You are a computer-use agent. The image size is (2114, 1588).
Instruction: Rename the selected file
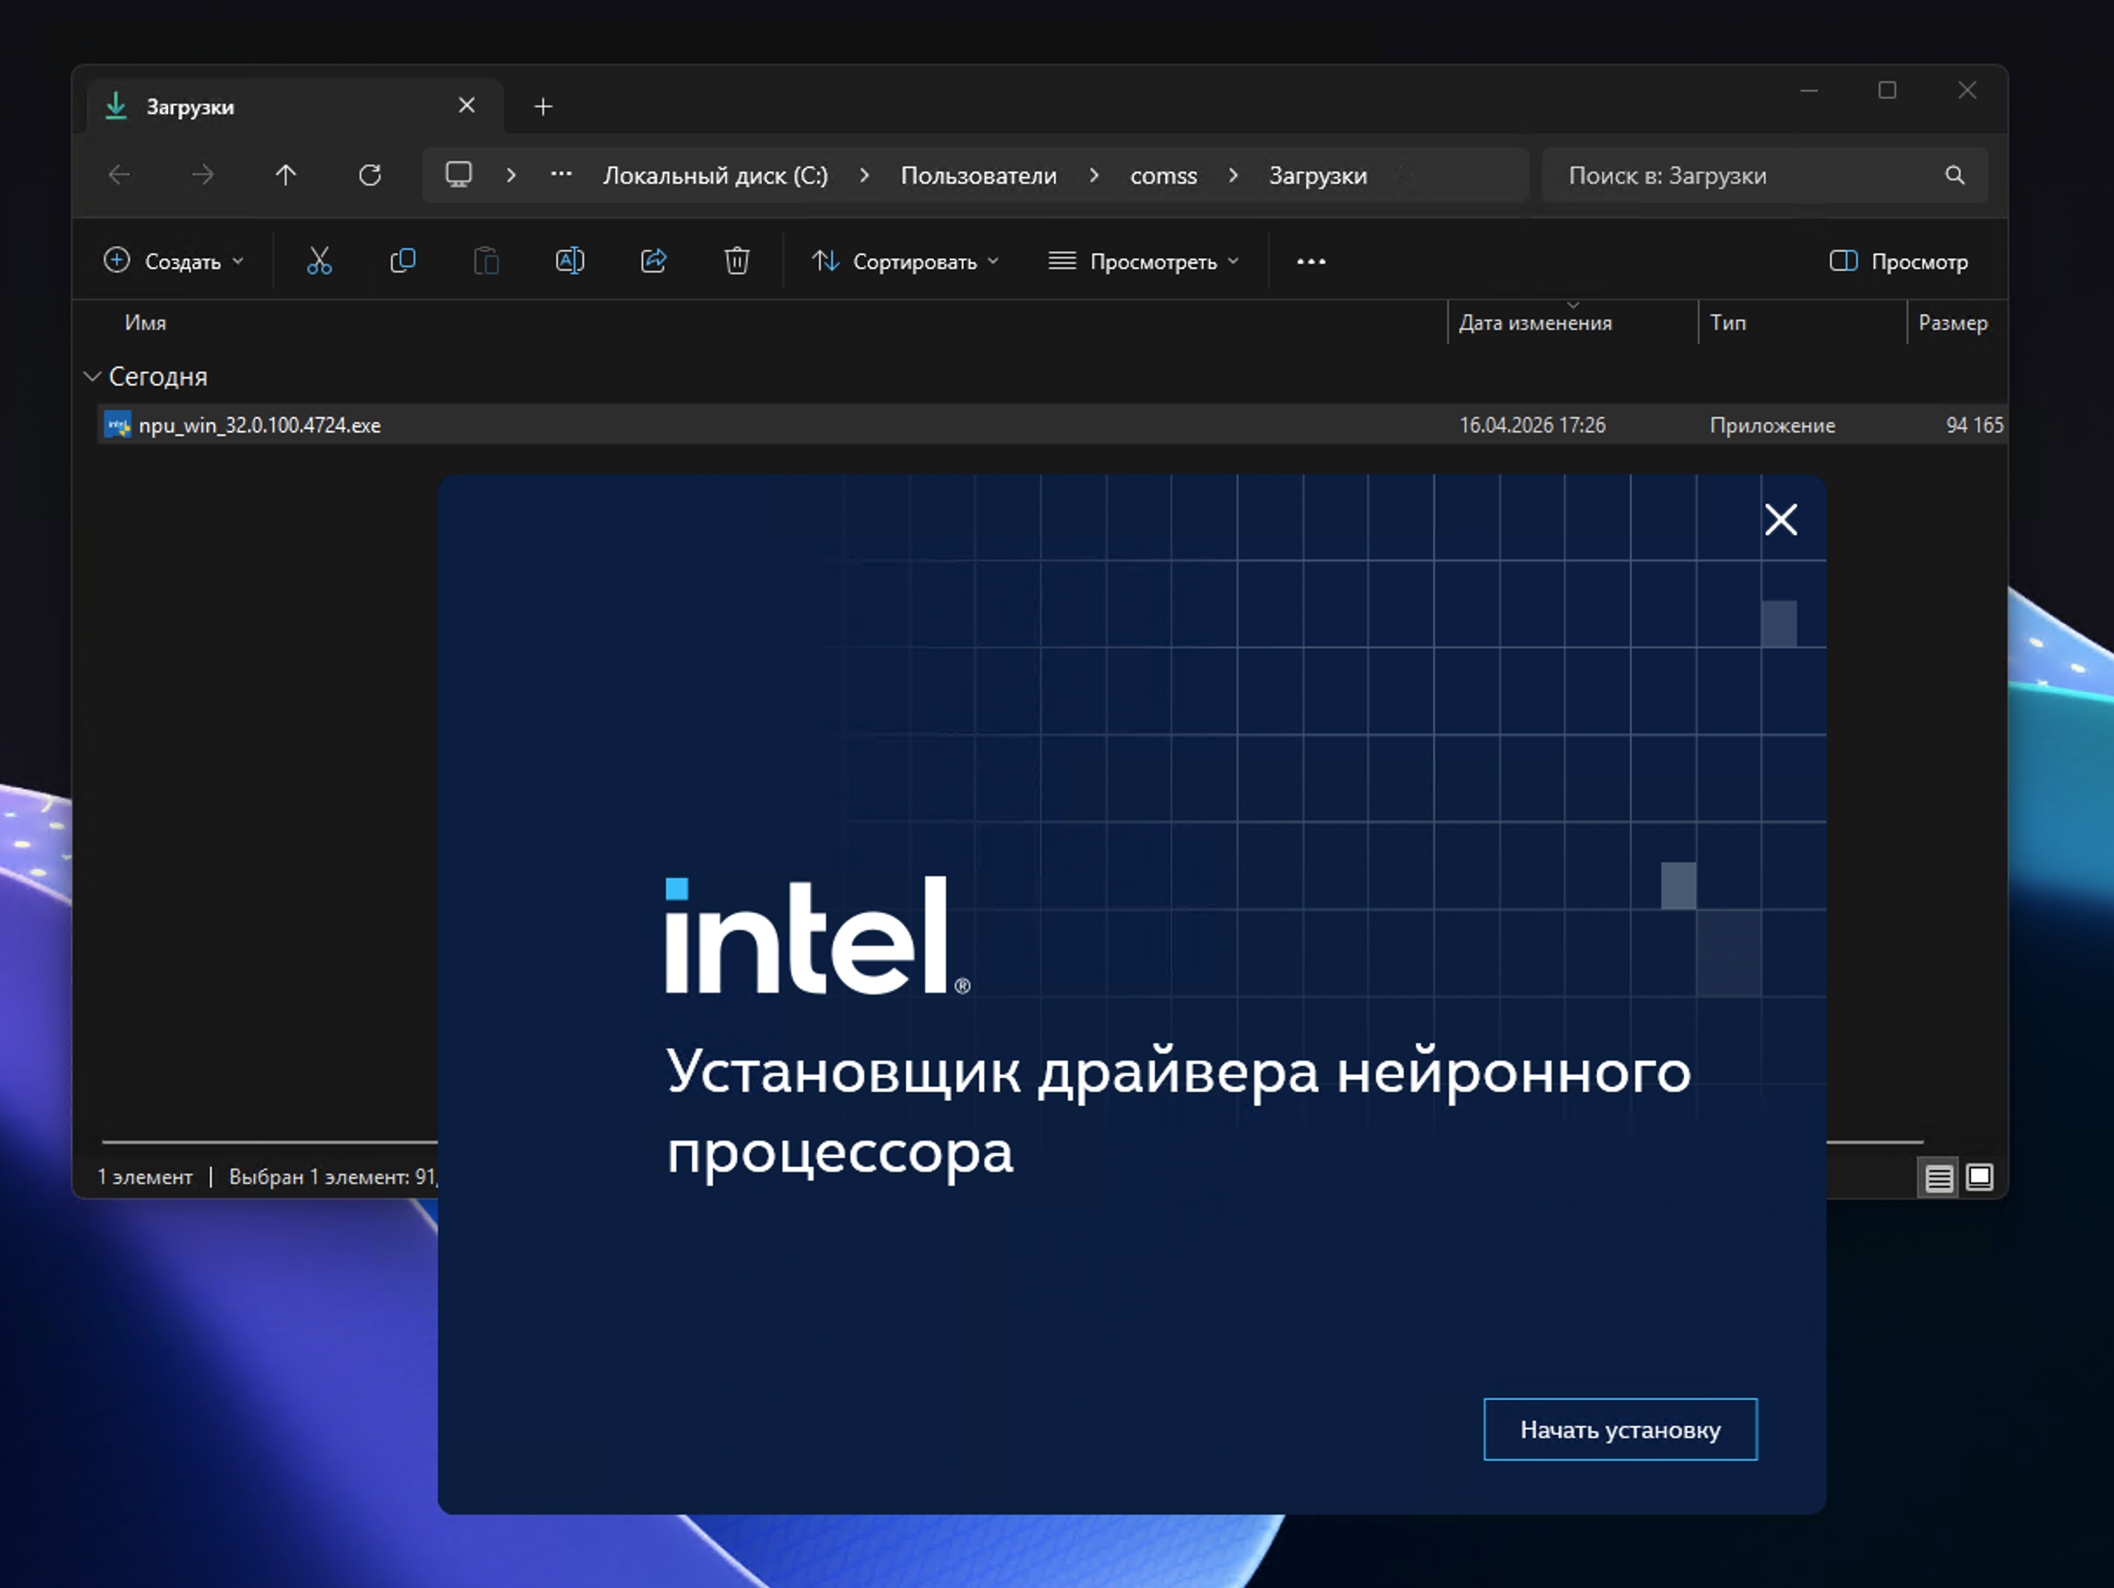coord(569,260)
